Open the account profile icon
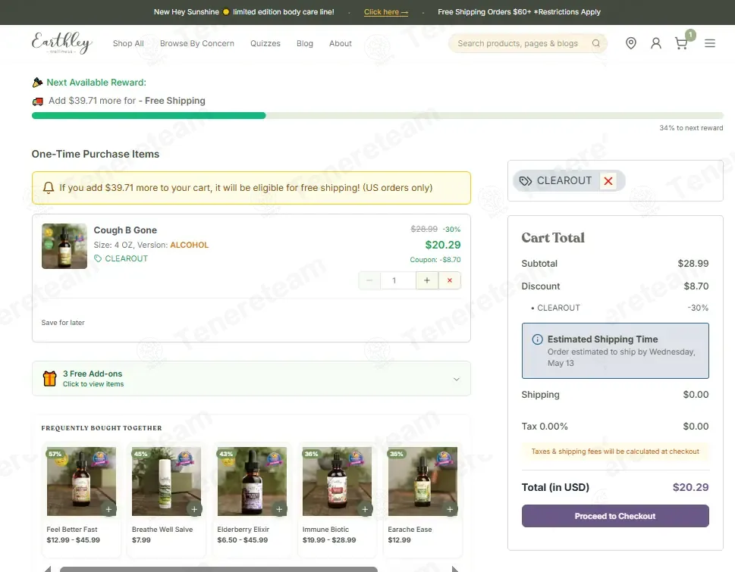 [x=656, y=43]
